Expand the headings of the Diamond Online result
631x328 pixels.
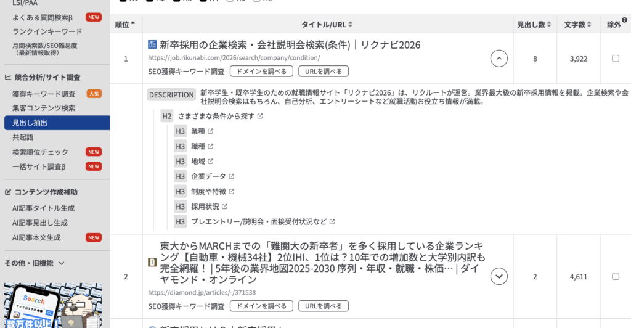[x=499, y=276]
